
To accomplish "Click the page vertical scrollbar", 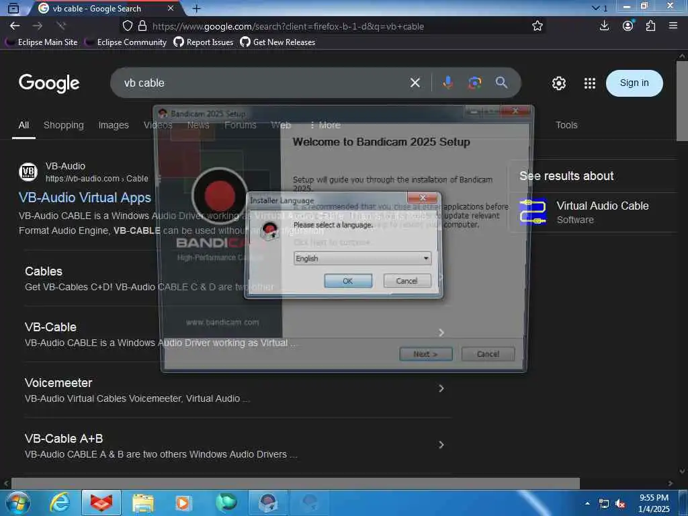I will pyautogui.click(x=682, y=101).
